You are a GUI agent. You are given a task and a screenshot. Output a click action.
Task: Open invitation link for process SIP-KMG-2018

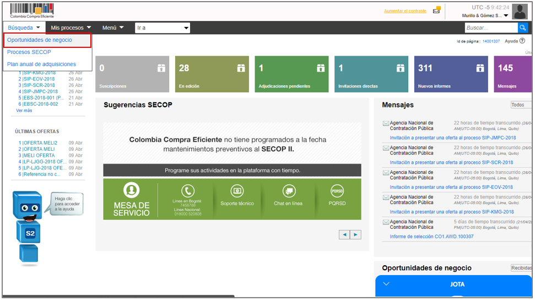pos(452,212)
